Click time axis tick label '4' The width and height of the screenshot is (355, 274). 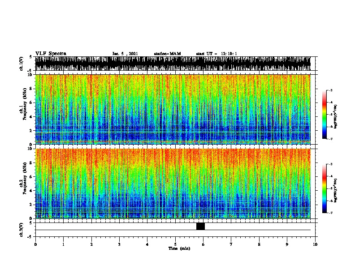(147, 244)
